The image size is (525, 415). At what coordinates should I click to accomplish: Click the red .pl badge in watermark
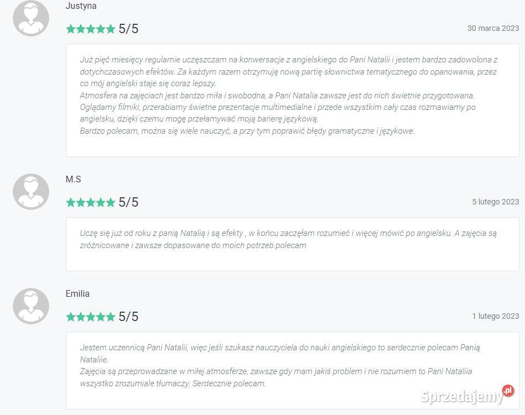pyautogui.click(x=508, y=391)
